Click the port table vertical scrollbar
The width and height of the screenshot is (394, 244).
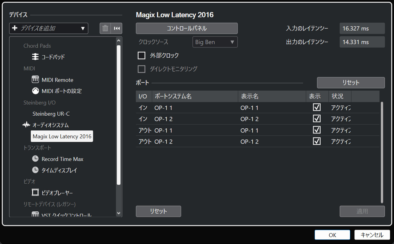382,152
